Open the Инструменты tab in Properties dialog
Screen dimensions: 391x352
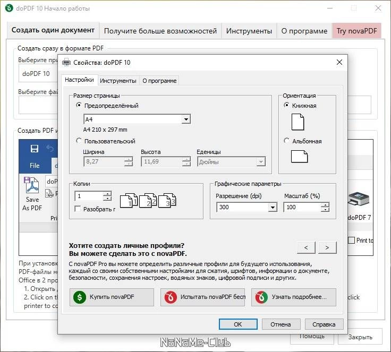tap(118, 81)
